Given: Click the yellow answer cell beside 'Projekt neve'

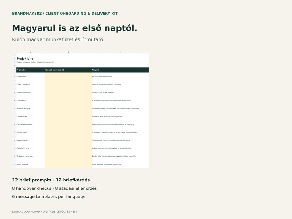Looking at the screenshot, I should [68, 77].
